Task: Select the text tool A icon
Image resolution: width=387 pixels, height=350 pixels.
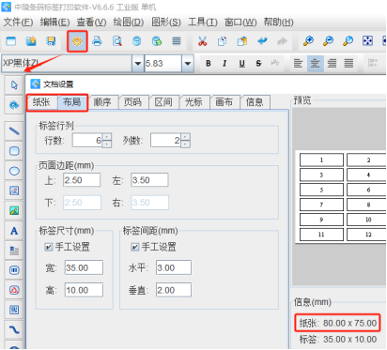Action: click(14, 231)
